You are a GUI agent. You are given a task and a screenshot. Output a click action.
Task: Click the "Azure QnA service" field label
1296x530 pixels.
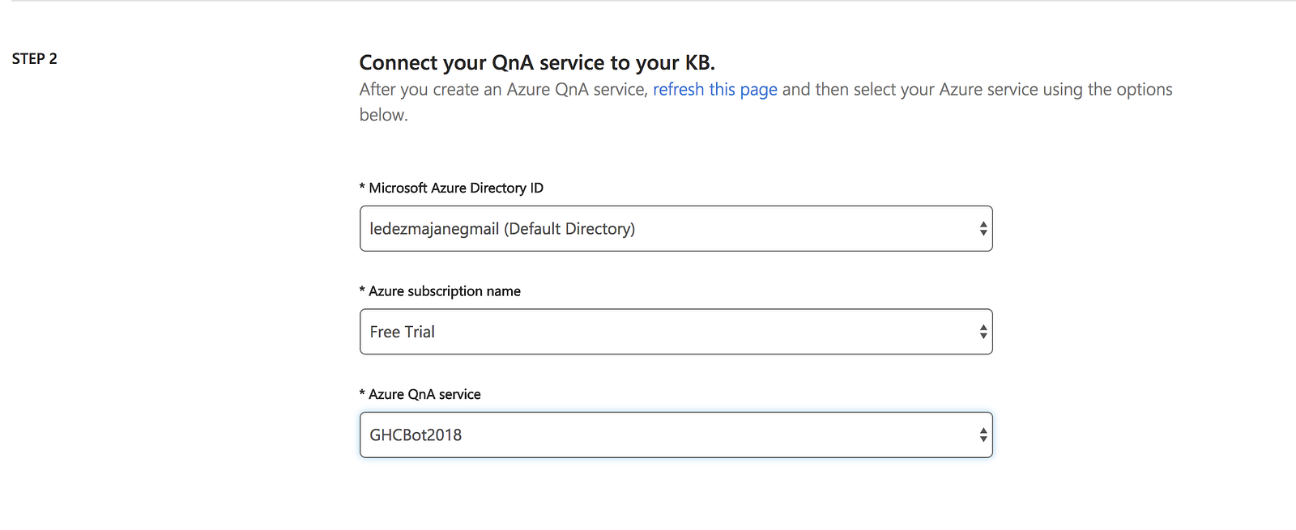point(424,394)
